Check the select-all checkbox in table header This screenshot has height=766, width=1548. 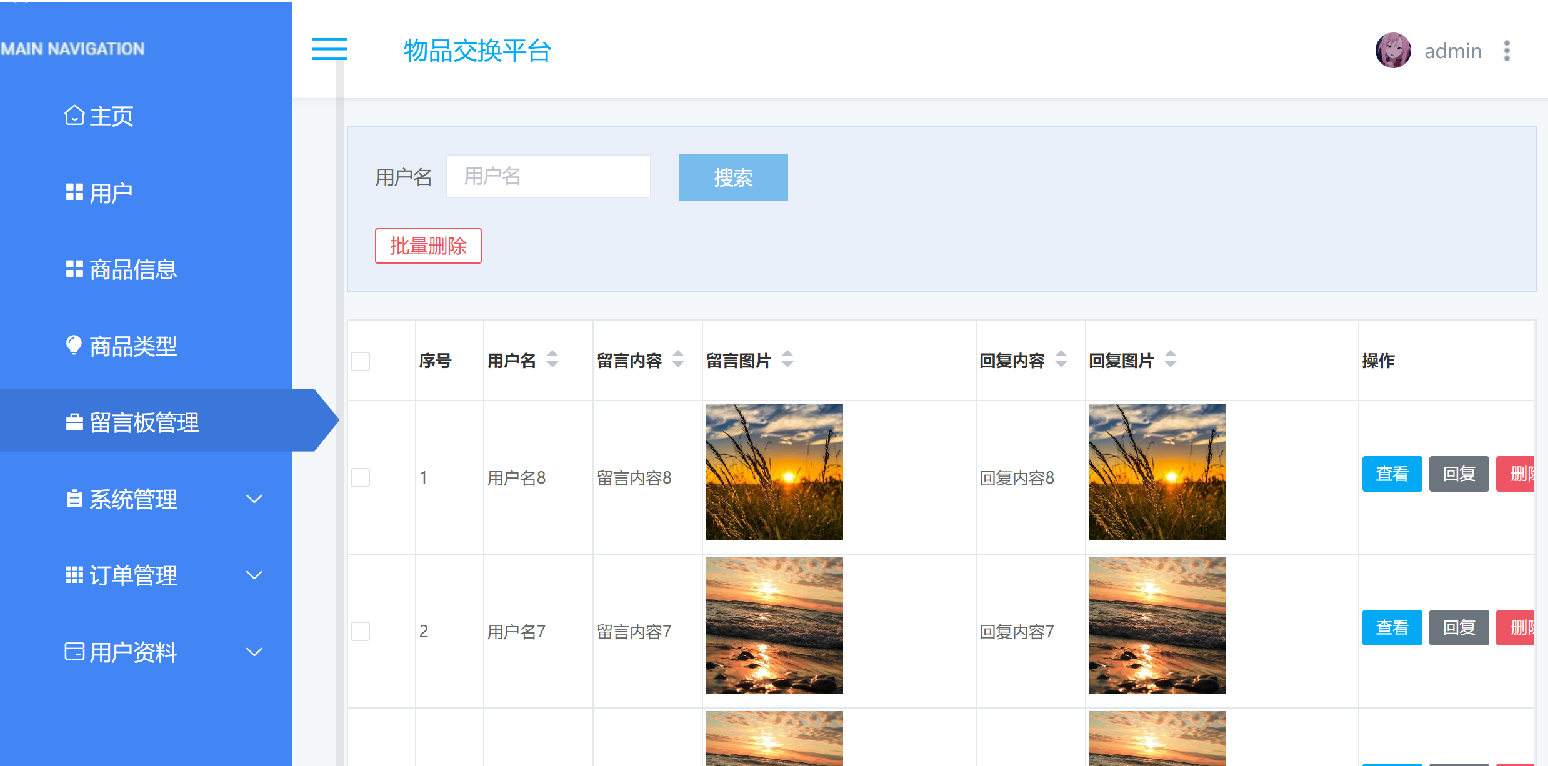click(360, 361)
